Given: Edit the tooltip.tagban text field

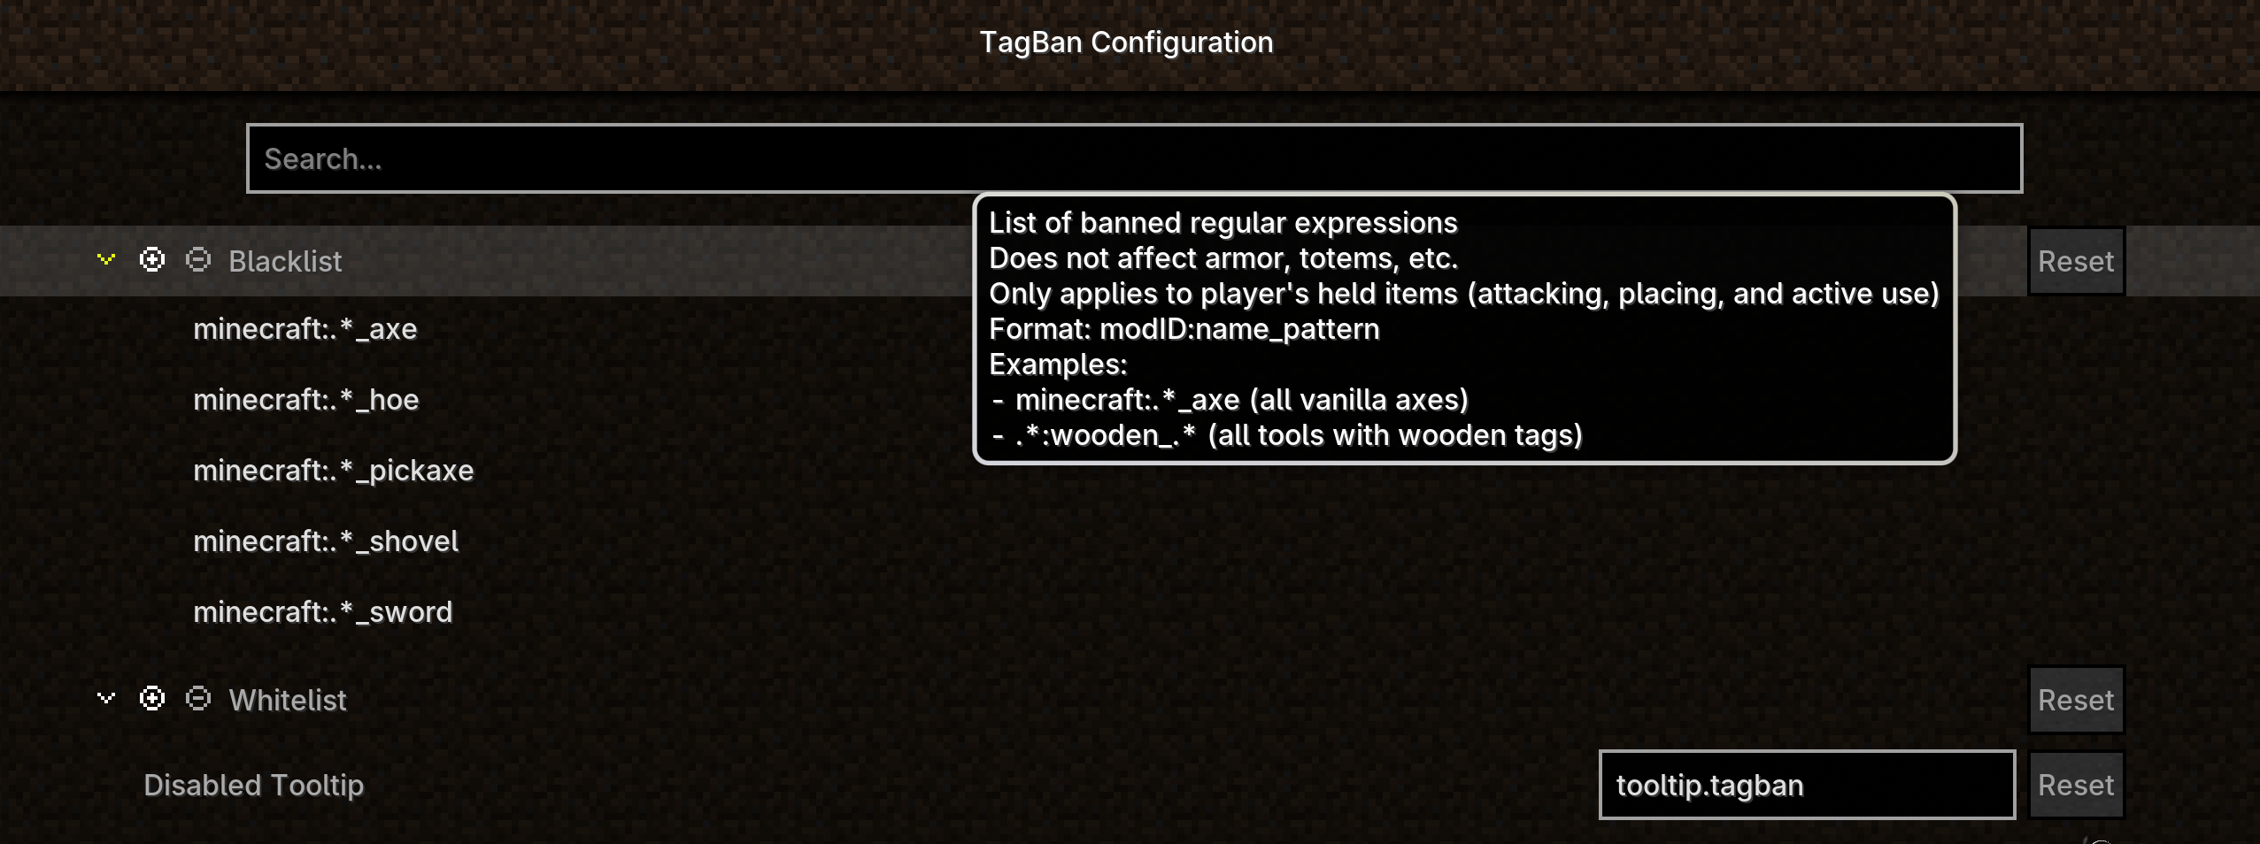Looking at the screenshot, I should click(x=1807, y=785).
